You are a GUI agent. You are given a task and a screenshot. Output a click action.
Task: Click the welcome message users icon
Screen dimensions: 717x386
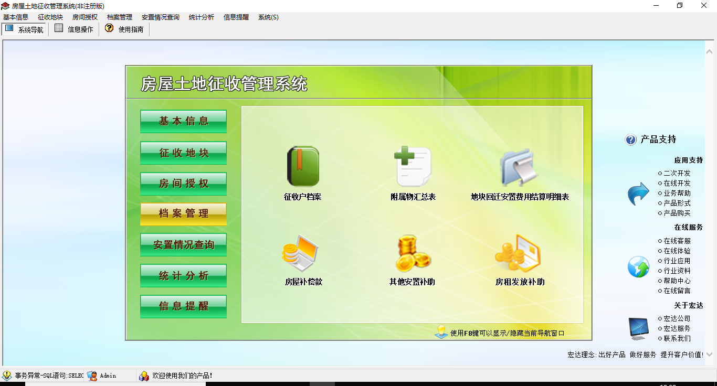pyautogui.click(x=144, y=376)
